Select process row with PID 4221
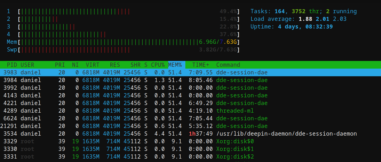The height and width of the screenshot is (162, 381). (190, 103)
